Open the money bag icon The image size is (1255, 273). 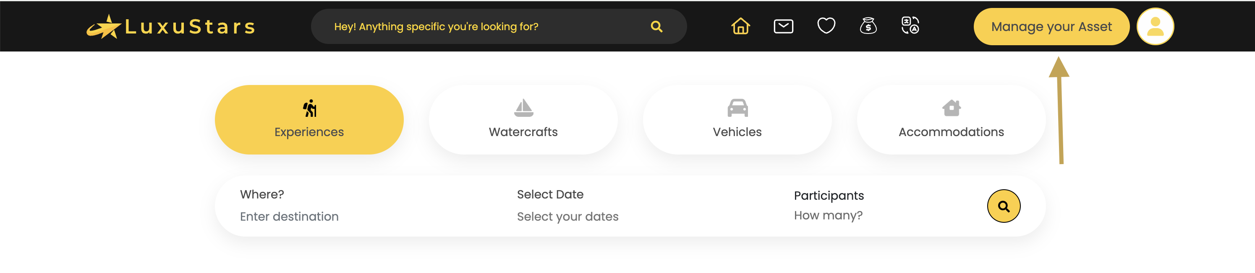point(868,26)
